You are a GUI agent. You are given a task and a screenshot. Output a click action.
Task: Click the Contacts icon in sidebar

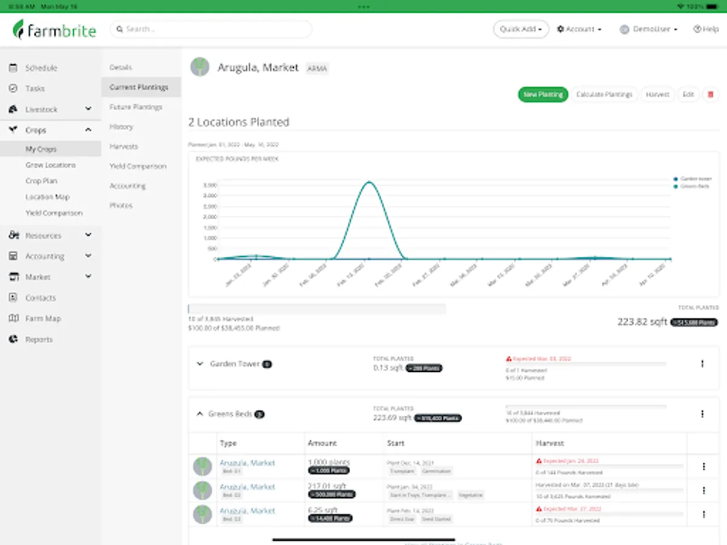coord(13,298)
